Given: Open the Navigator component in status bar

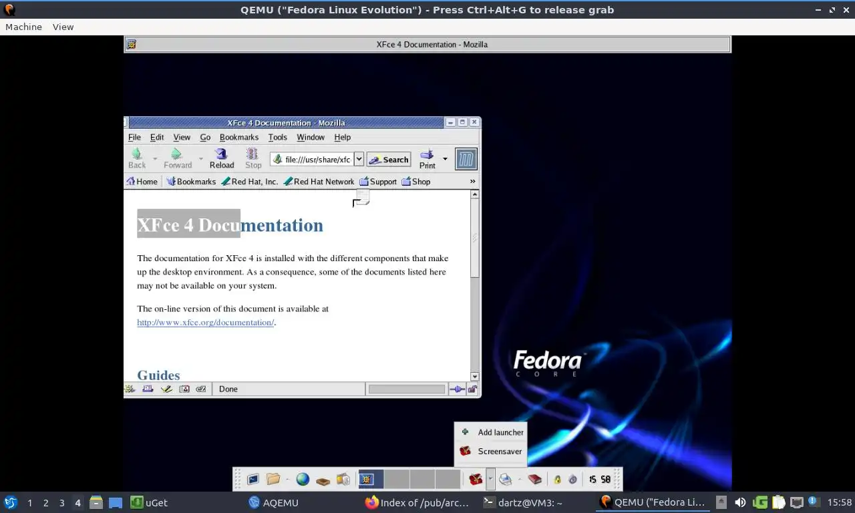Looking at the screenshot, I should pyautogui.click(x=130, y=389).
